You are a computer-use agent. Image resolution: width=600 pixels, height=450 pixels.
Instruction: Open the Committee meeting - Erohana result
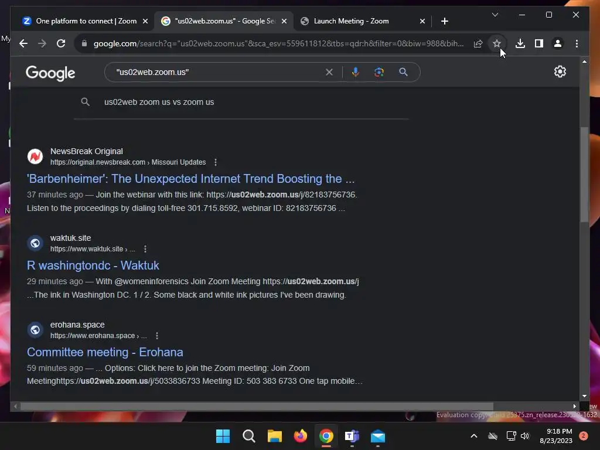tap(105, 352)
